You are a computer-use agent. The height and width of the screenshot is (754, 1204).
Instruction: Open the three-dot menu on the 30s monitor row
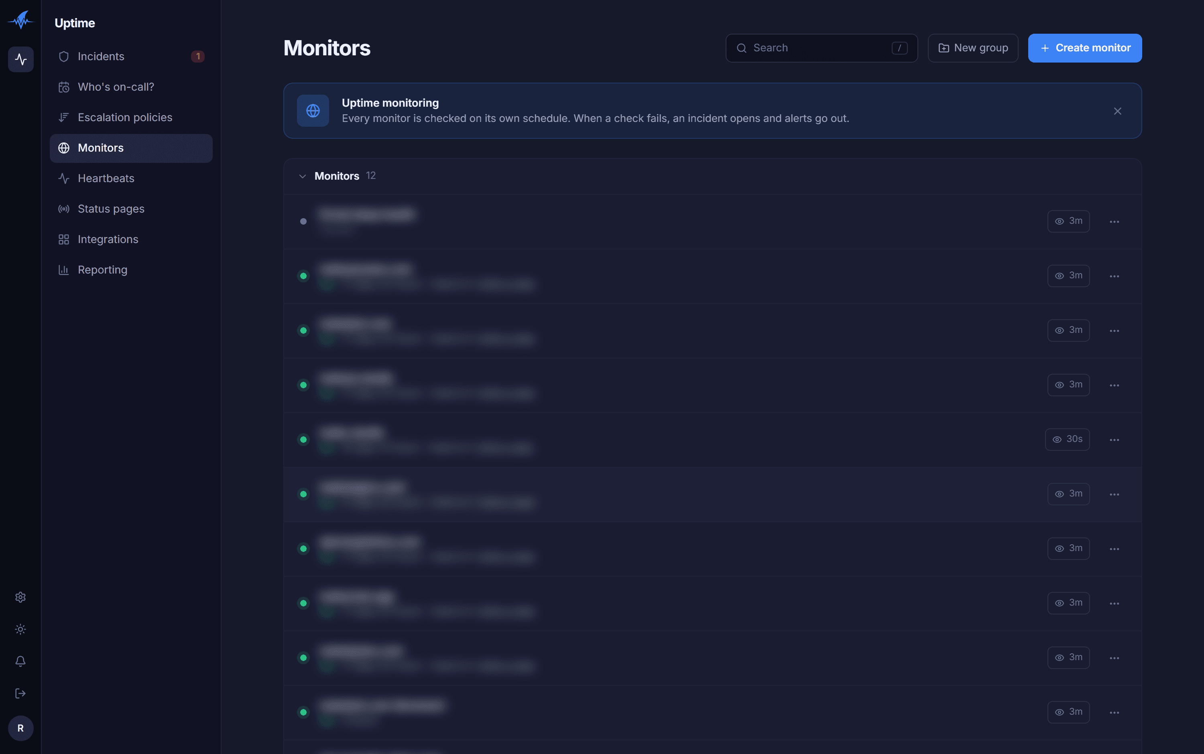(x=1114, y=440)
